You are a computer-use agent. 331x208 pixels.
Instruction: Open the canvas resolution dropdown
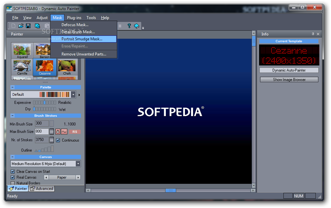(78, 164)
